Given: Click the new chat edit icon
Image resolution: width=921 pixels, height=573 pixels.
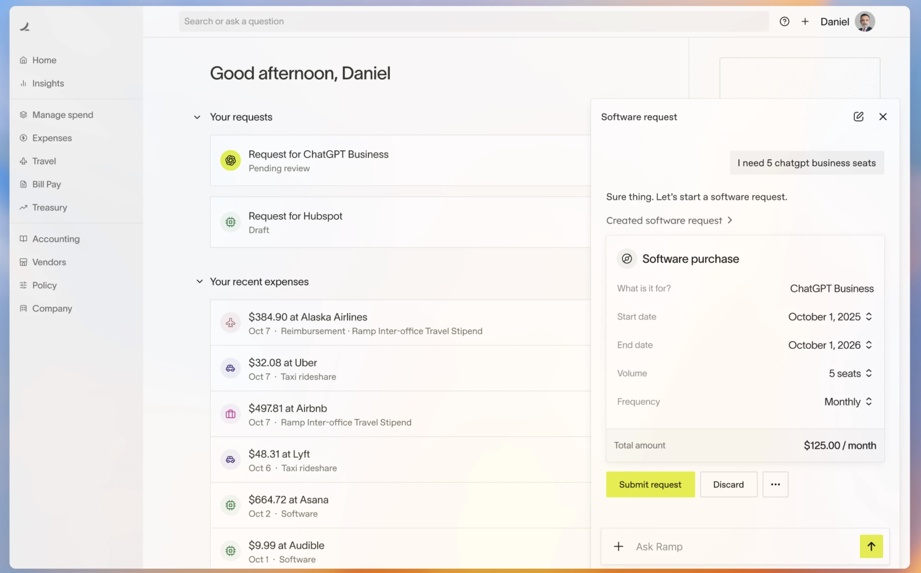Looking at the screenshot, I should coord(858,116).
